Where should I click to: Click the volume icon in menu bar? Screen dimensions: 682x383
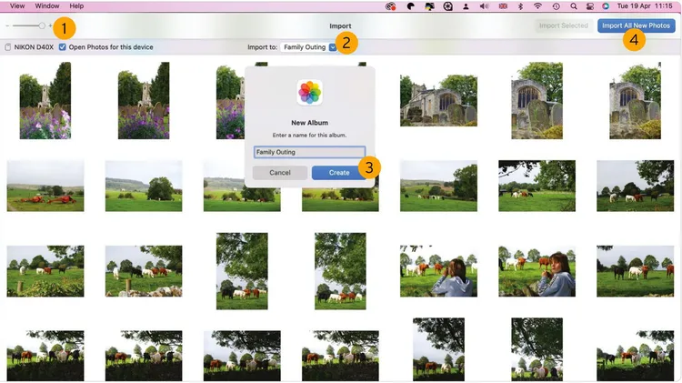point(484,6)
